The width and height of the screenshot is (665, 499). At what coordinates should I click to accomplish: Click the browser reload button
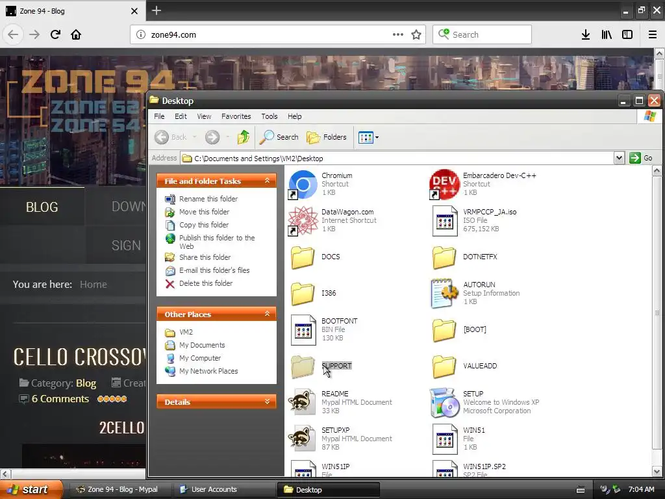coord(55,34)
